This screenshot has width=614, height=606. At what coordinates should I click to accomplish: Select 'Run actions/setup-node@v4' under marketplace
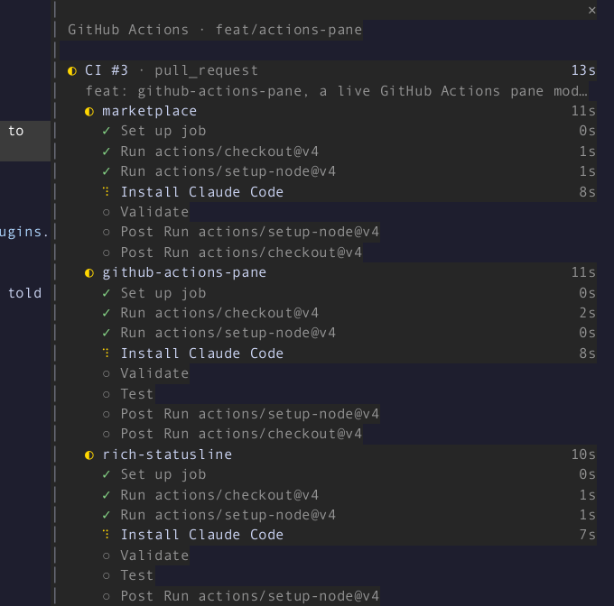point(228,171)
